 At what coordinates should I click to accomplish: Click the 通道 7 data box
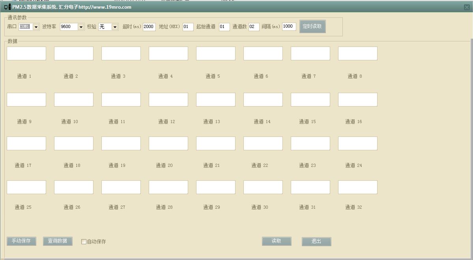(x=311, y=53)
